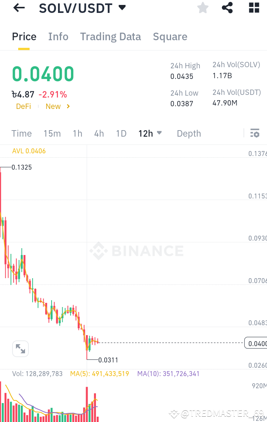Screen dimensions: 267x422
Task: Switch to Depth view
Action: click(x=188, y=133)
